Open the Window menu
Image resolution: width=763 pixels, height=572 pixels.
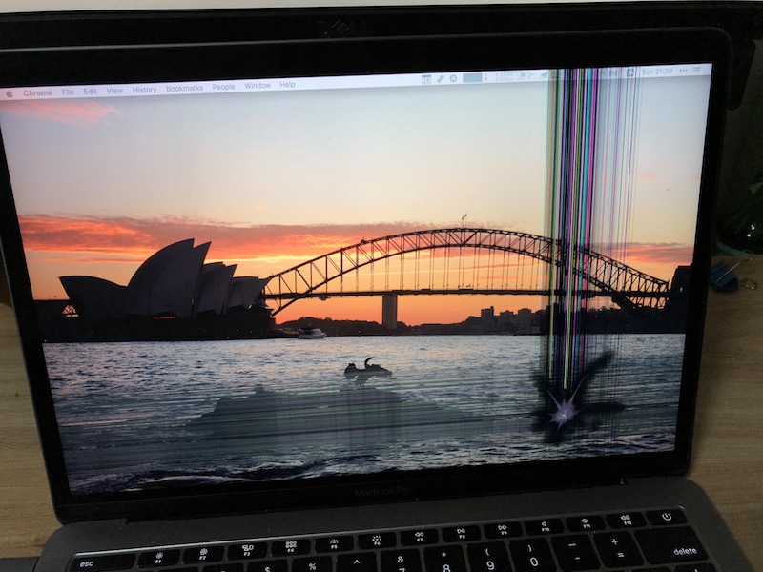[x=258, y=86]
